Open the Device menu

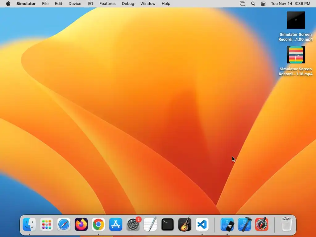[x=75, y=4]
